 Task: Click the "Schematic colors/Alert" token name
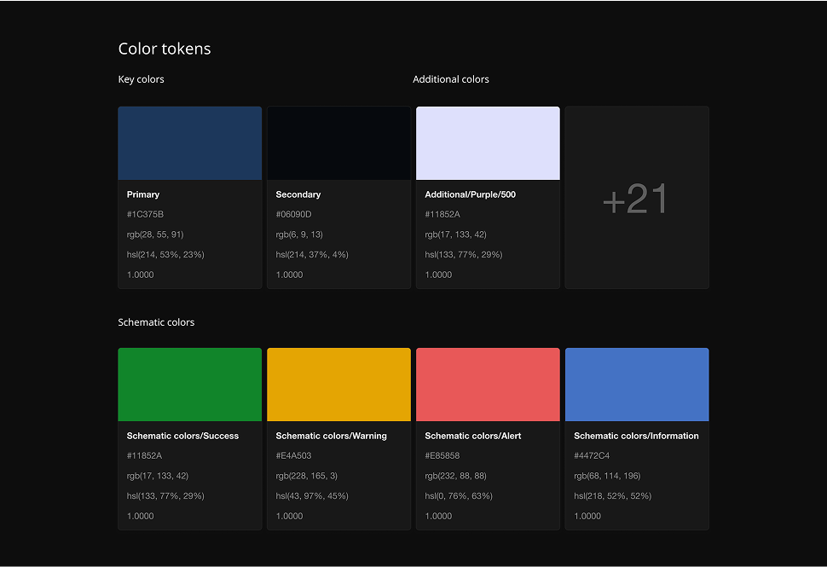[x=473, y=436]
